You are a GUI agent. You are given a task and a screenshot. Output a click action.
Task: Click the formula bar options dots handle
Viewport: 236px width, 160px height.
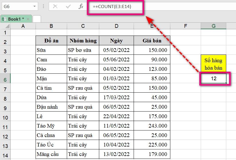[x=43, y=6]
